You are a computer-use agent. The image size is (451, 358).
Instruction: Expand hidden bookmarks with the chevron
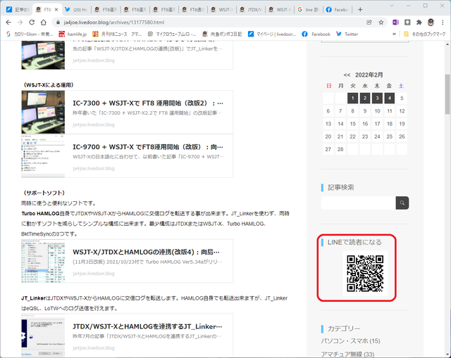(394, 34)
